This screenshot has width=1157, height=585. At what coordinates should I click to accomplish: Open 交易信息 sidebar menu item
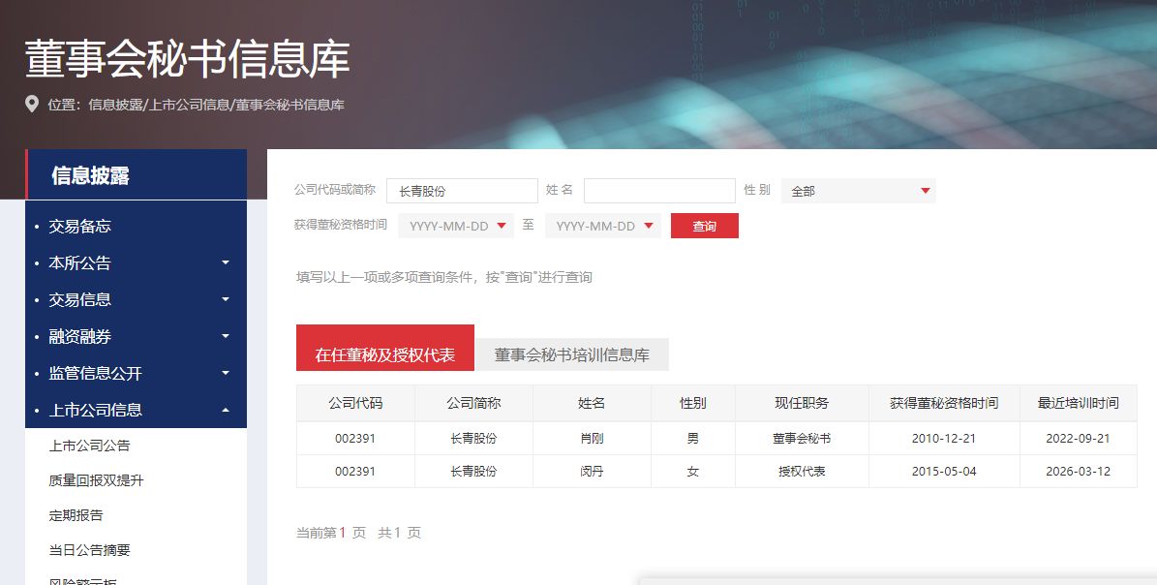tap(79, 299)
